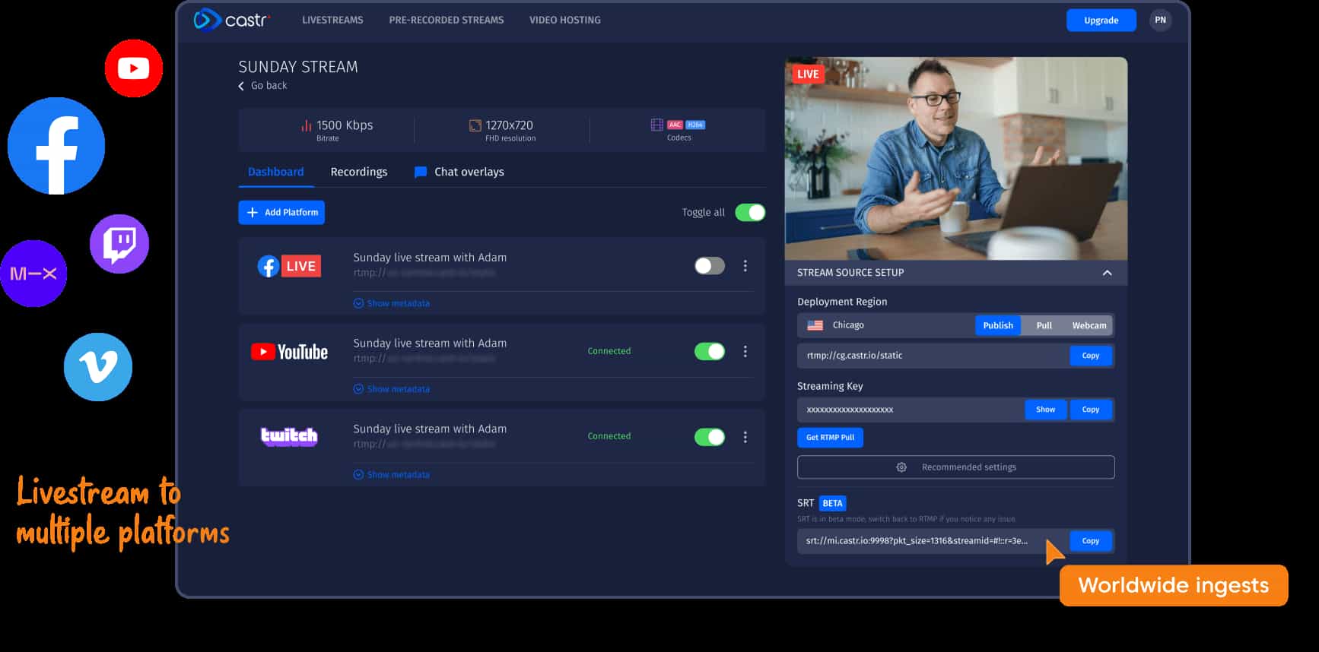The image size is (1319, 652).
Task: Open the Livestreams menu
Action: pyautogui.click(x=332, y=20)
